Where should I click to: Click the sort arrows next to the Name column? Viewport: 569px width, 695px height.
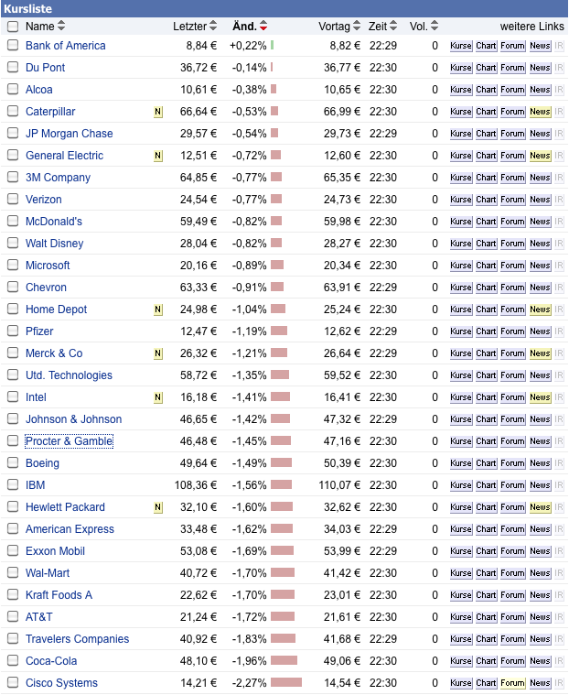point(61,27)
